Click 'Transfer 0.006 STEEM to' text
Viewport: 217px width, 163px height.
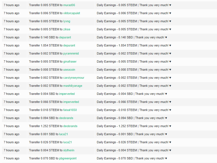pos(46,13)
